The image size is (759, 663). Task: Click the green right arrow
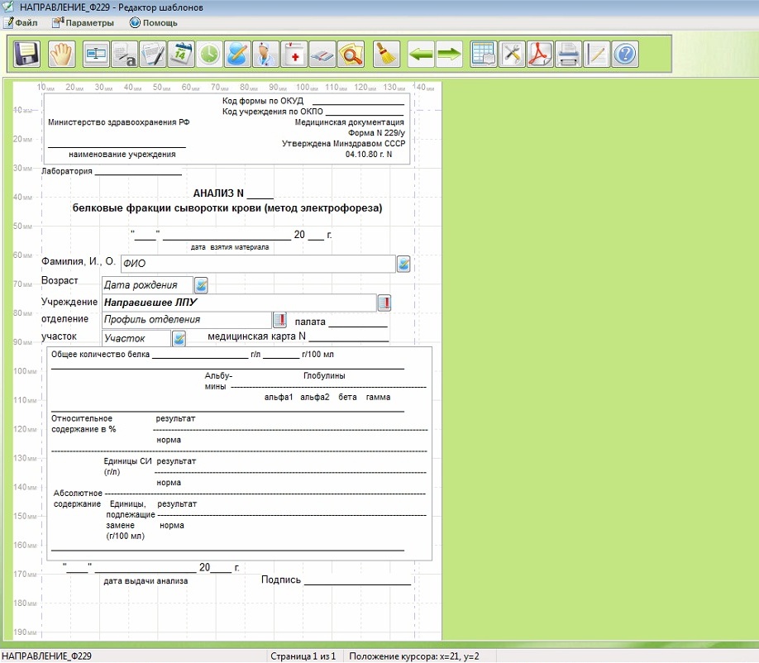point(449,55)
